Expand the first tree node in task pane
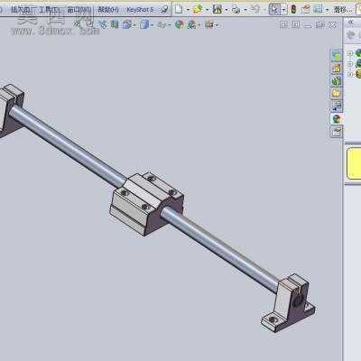The image size is (361, 361). pyautogui.click(x=350, y=53)
